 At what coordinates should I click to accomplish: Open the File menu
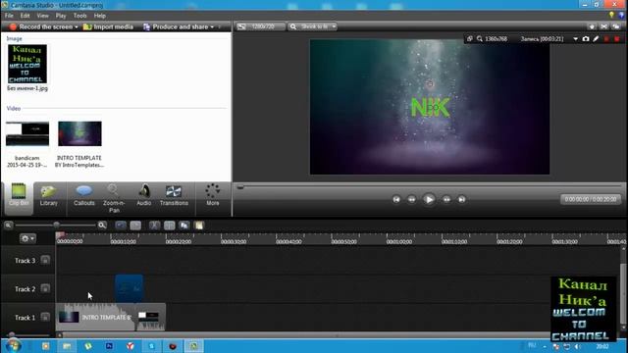pyautogui.click(x=9, y=16)
